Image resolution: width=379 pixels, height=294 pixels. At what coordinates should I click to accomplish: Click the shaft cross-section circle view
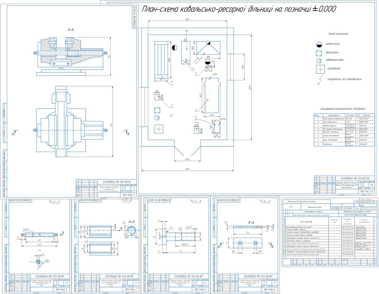(38, 262)
